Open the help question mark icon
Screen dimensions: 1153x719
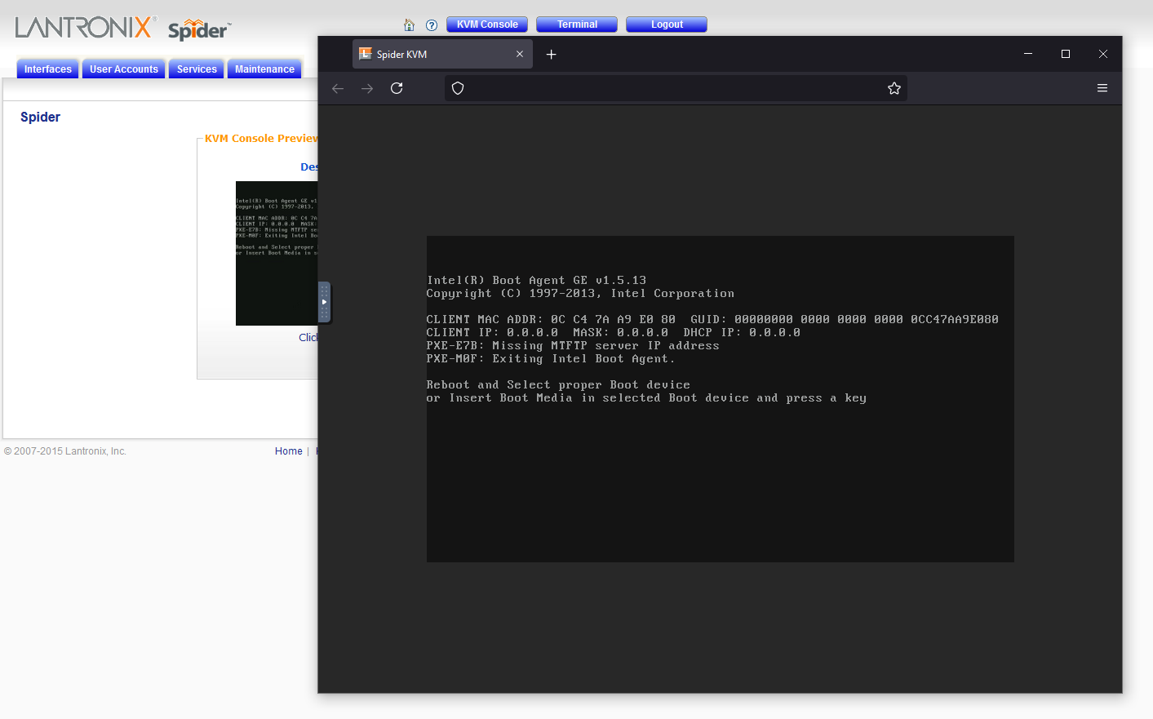click(432, 24)
